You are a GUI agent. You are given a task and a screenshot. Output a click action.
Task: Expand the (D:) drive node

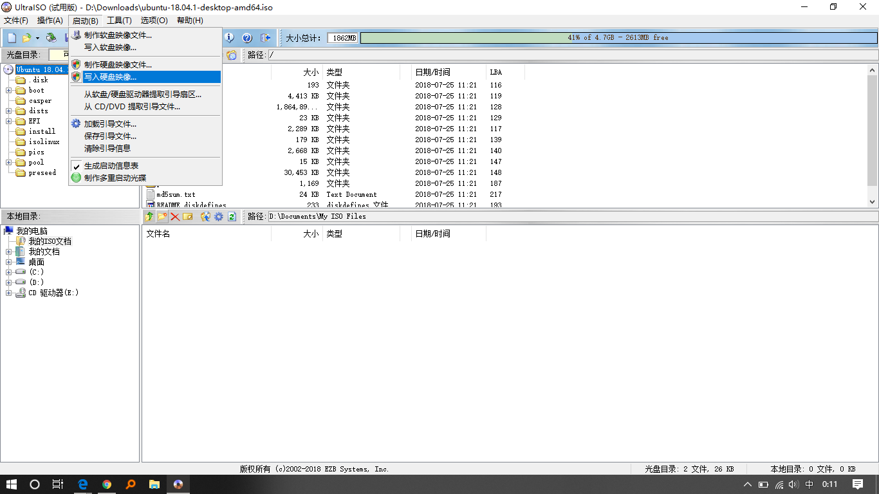pyautogui.click(x=9, y=283)
